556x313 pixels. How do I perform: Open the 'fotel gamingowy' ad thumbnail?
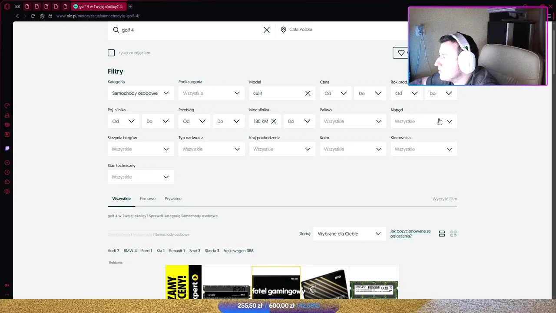(276, 283)
